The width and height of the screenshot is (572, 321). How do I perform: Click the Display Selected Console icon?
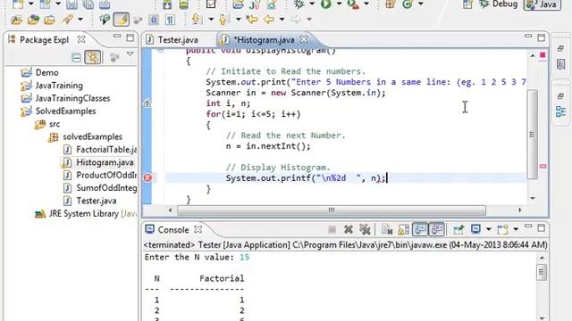(475, 229)
